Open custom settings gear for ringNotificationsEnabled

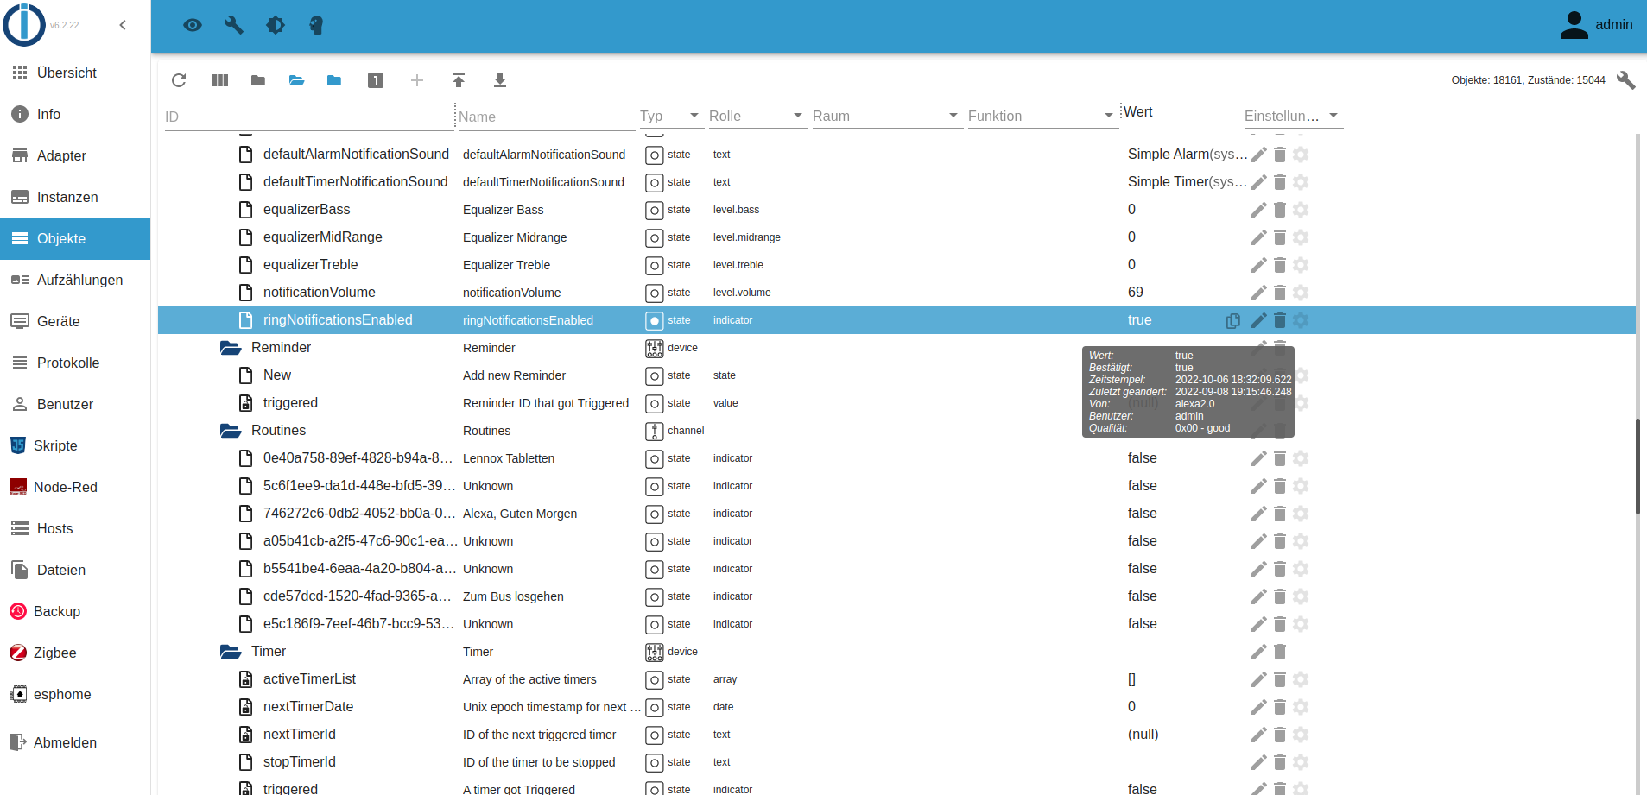[x=1301, y=320]
